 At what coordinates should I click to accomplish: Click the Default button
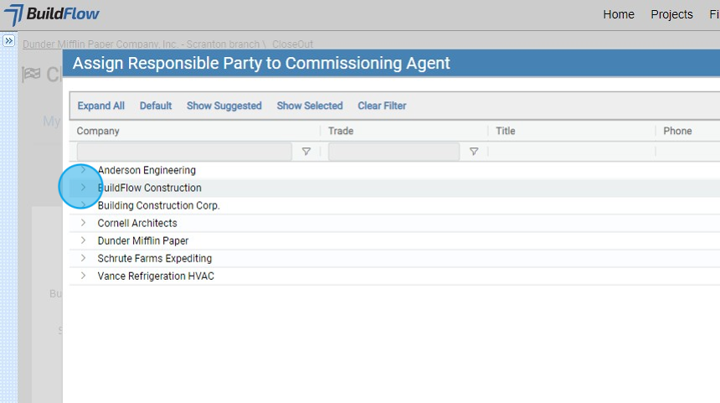pos(156,106)
